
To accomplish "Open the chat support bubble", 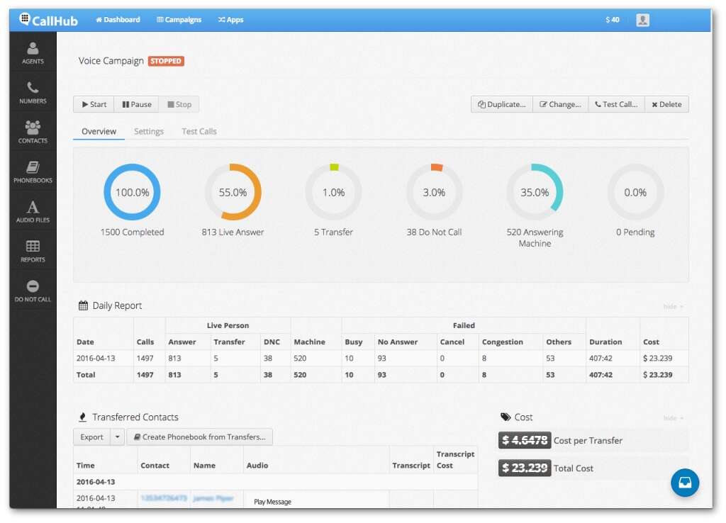I will (x=684, y=483).
